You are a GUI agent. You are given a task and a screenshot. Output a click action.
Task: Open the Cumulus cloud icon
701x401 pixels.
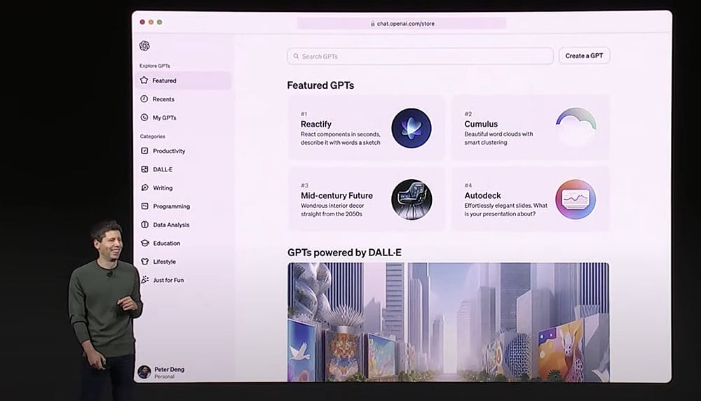point(576,127)
